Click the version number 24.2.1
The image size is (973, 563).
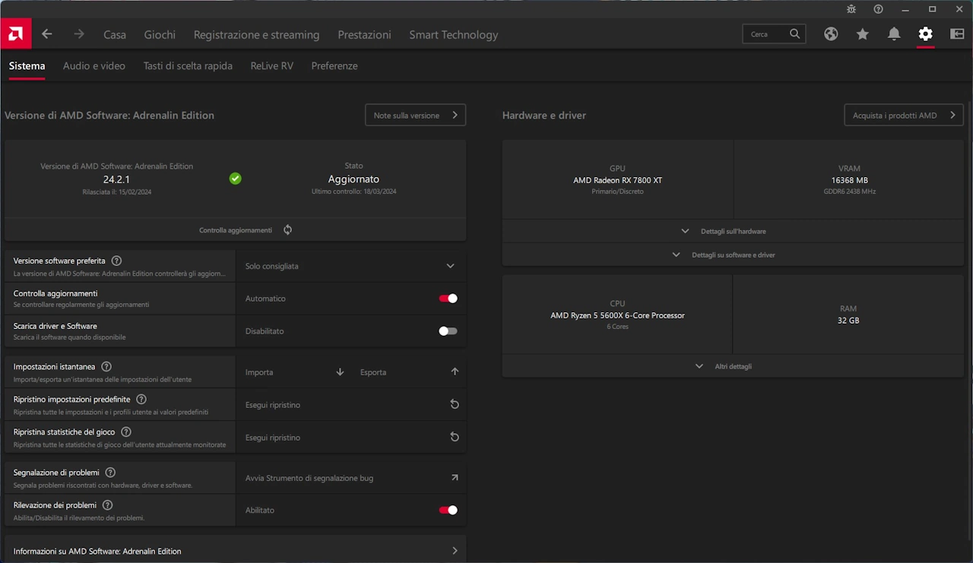116,179
